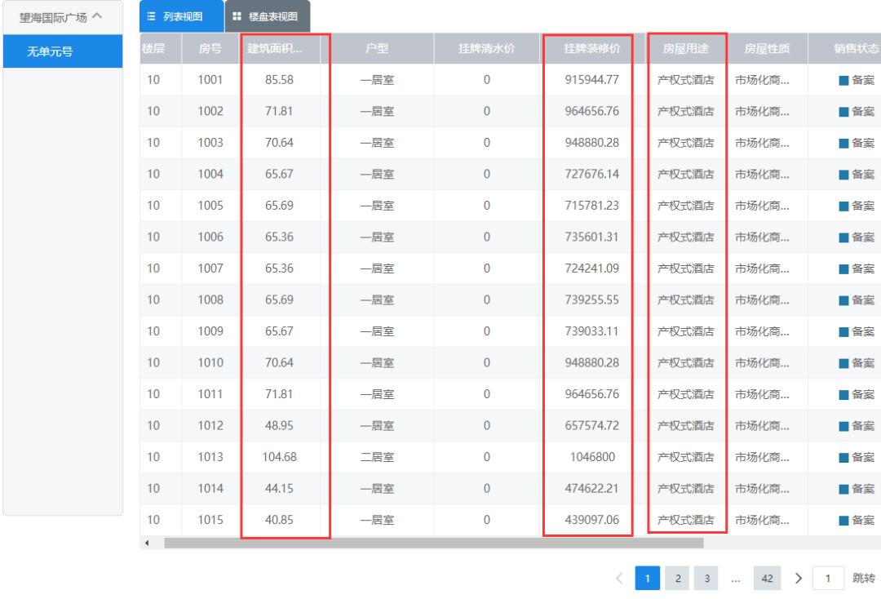
Task: Click room number 1004 cell
Action: click(x=210, y=174)
